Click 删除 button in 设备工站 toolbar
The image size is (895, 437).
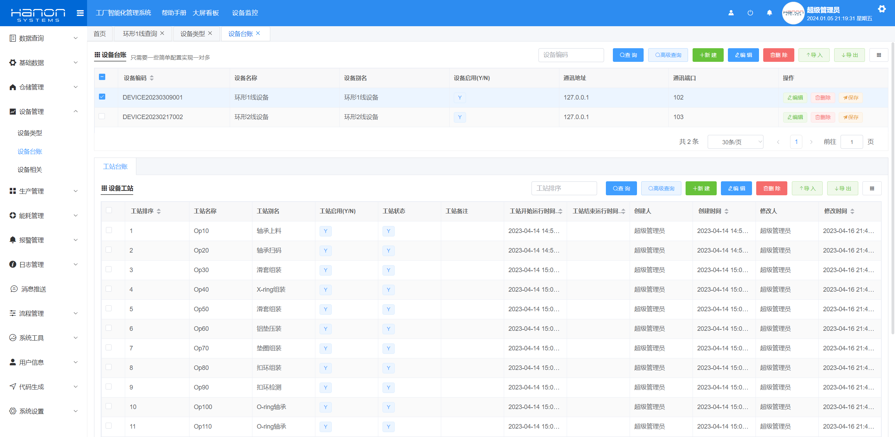pos(772,188)
